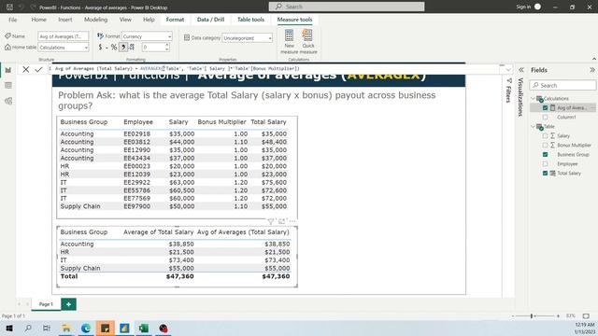Click the New measure icon
Screen dimensions: 598x336
(x=289, y=35)
